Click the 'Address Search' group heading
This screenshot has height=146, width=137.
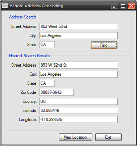tap(22, 17)
